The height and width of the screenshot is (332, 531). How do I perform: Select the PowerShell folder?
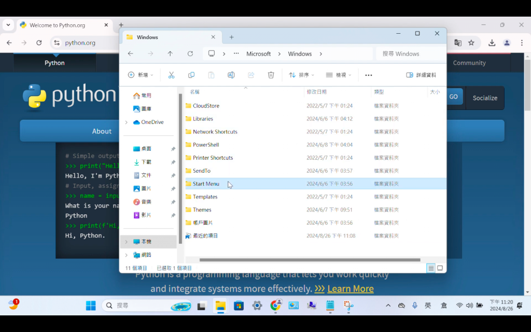tap(206, 145)
